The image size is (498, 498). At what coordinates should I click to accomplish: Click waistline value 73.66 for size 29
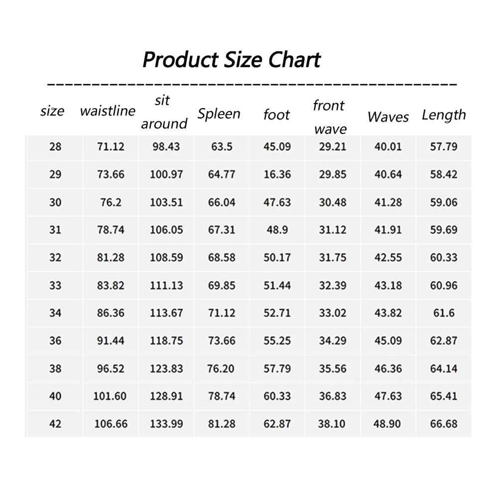point(111,174)
